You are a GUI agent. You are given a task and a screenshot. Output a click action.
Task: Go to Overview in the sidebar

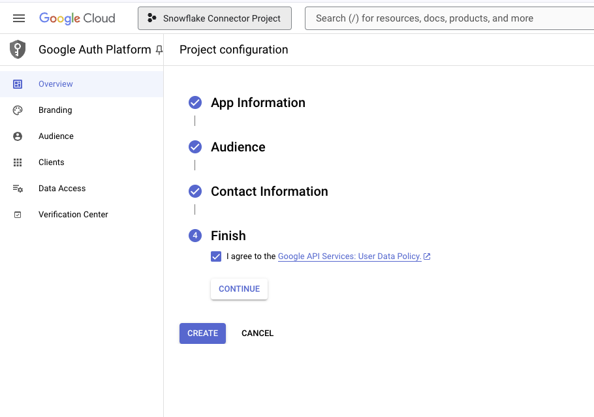point(55,84)
